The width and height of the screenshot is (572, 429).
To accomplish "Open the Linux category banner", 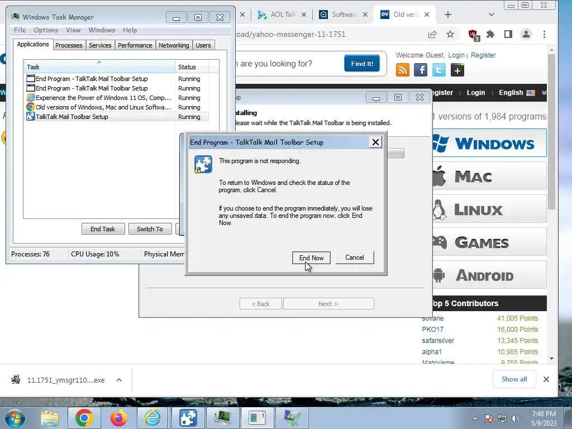I will (489, 209).
